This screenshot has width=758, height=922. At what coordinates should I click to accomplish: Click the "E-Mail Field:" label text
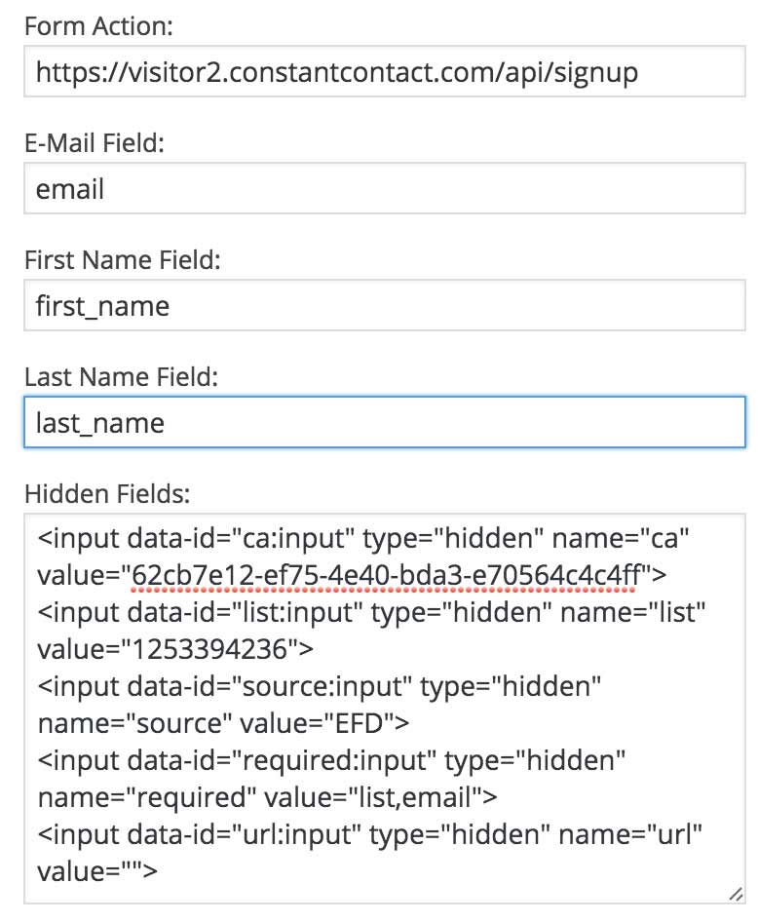coord(95,143)
